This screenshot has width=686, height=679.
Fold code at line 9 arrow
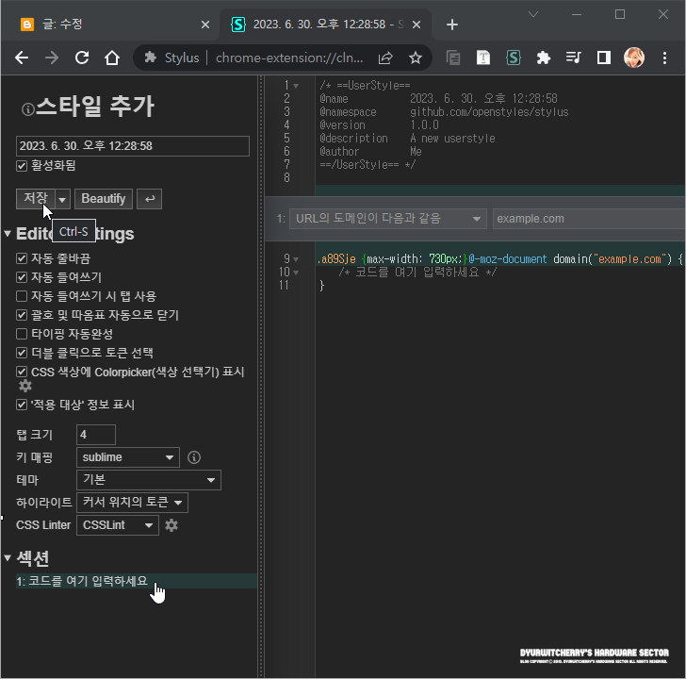coord(296,259)
